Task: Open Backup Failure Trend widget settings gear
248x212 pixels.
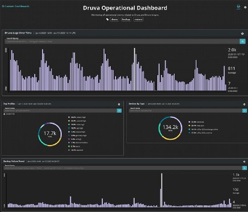Action: tap(244, 161)
